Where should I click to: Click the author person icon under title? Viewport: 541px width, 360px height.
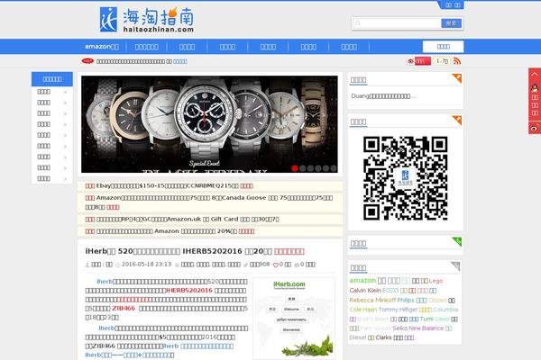(x=87, y=265)
